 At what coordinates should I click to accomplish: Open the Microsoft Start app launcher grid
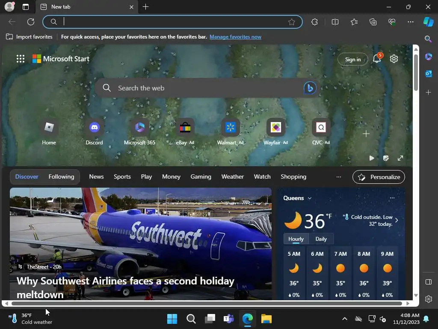[x=21, y=59]
